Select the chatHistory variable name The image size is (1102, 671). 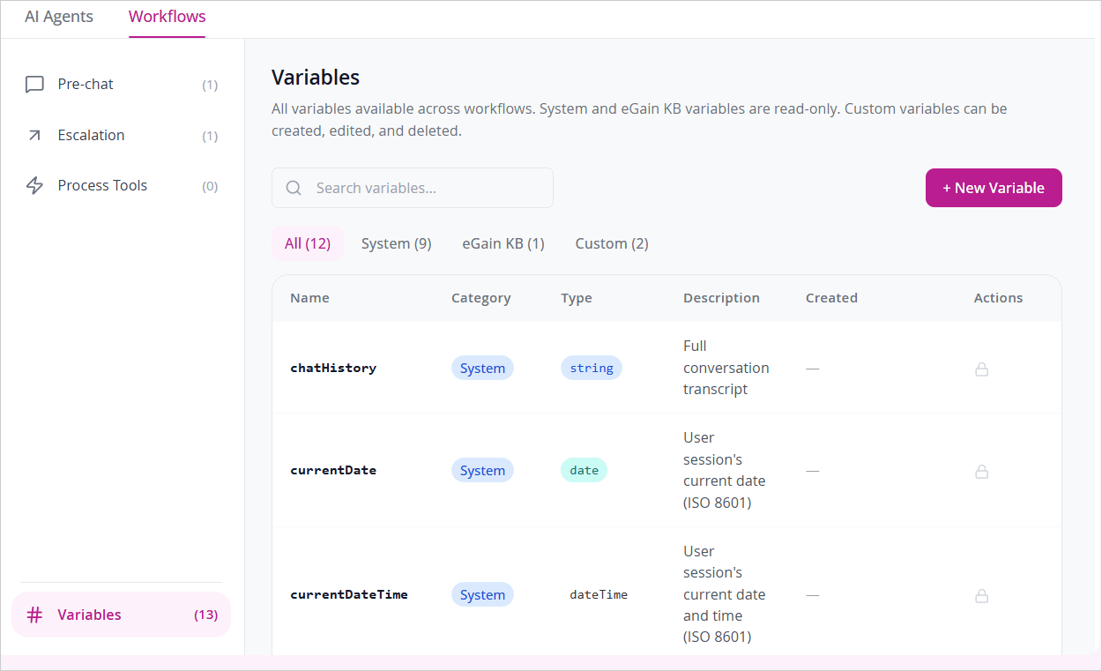tap(333, 368)
